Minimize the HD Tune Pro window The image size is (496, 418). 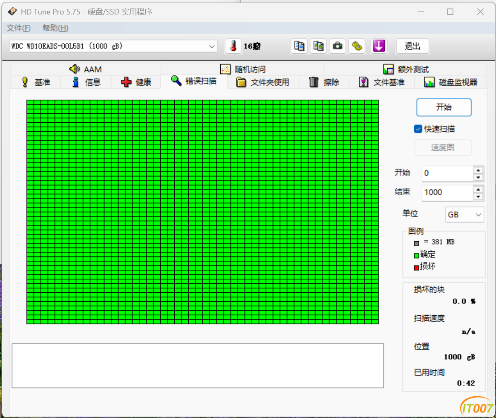coord(421,12)
